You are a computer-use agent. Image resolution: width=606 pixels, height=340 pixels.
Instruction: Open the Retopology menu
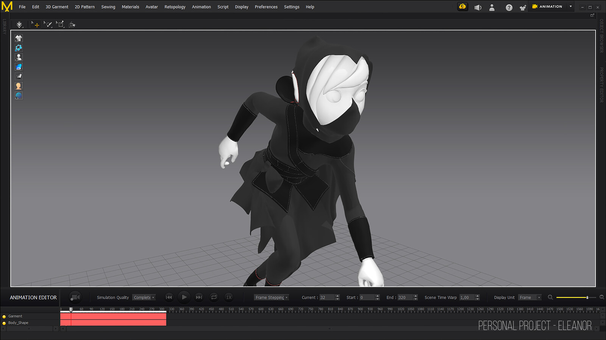[x=175, y=7]
